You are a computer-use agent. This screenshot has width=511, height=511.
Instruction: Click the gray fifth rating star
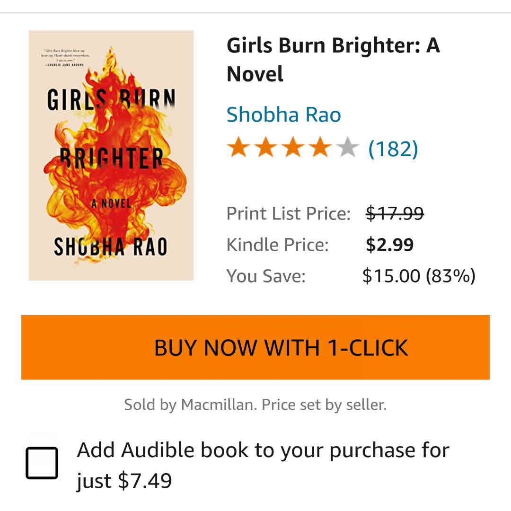pyautogui.click(x=348, y=148)
